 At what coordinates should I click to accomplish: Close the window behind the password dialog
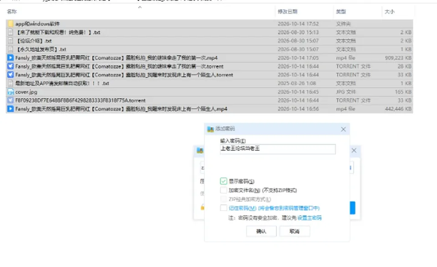pos(354,151)
